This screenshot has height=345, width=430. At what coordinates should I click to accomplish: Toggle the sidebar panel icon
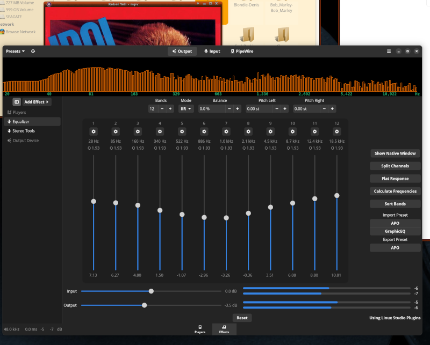click(17, 102)
